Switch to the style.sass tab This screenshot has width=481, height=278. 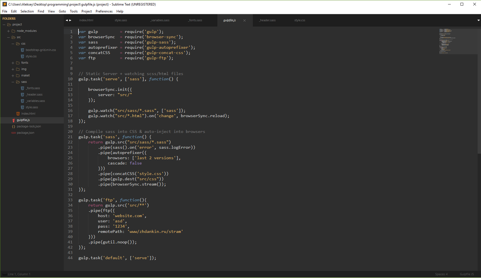tap(121, 20)
